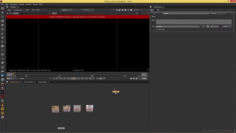Click the font size field

click(x=214, y=26)
